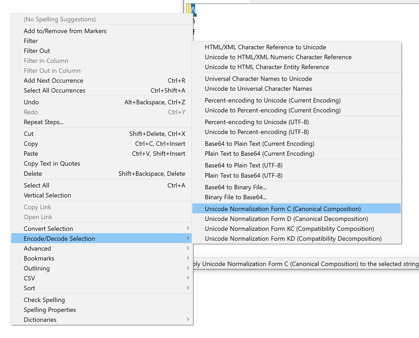This screenshot has height=338, width=419.
Task: Open Base64 to Binary File...
Action: [x=296, y=187]
